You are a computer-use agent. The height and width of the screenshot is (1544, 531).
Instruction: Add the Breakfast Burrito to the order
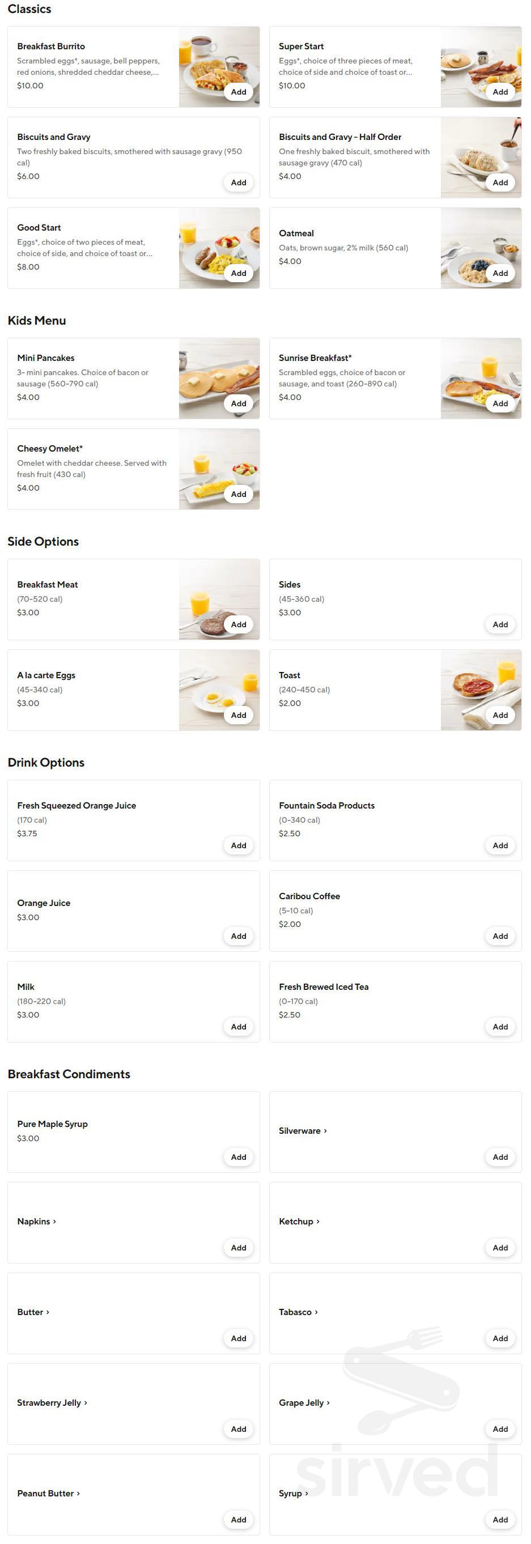click(238, 92)
